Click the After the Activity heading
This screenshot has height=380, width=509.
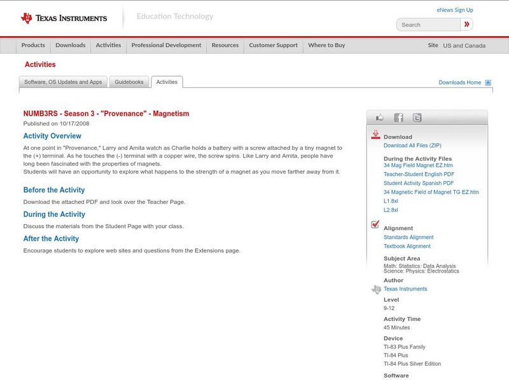click(51, 239)
